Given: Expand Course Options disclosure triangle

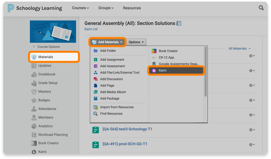Looking at the screenshot, I should point(34,47).
